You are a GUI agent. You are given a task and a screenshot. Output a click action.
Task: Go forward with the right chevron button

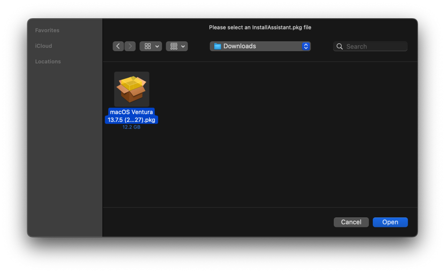point(130,46)
